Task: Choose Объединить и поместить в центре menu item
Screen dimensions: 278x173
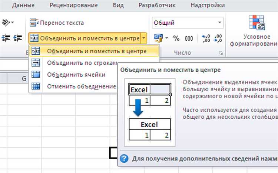Action: click(x=94, y=51)
